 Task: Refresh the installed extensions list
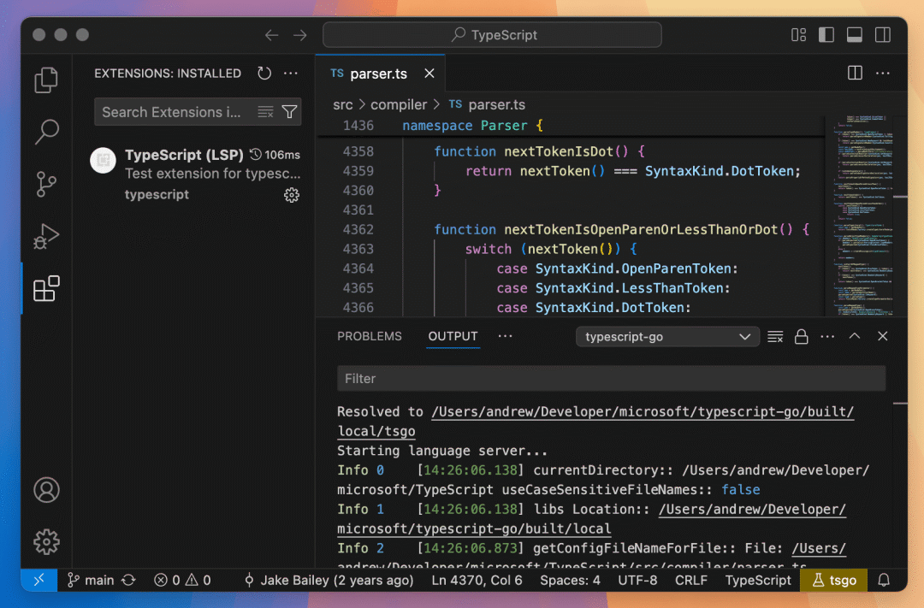click(x=264, y=73)
